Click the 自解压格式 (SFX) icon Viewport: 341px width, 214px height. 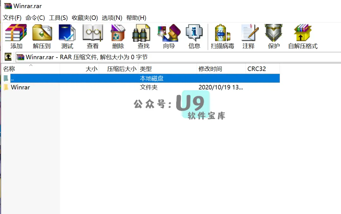coord(303,33)
